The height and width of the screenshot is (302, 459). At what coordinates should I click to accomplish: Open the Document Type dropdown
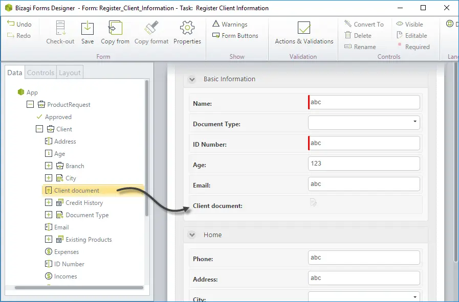[x=364, y=123]
